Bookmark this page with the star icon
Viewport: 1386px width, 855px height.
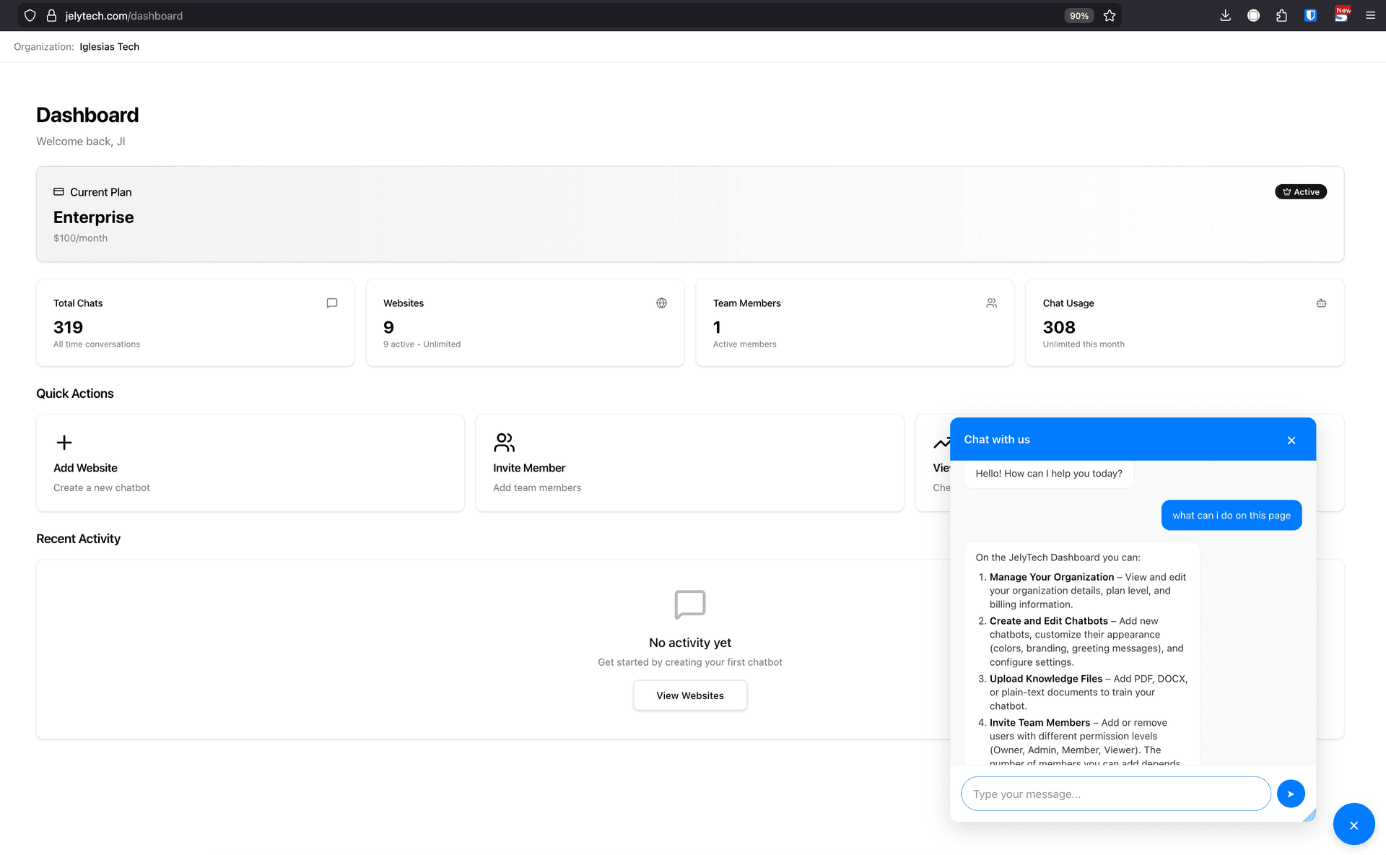point(1110,15)
